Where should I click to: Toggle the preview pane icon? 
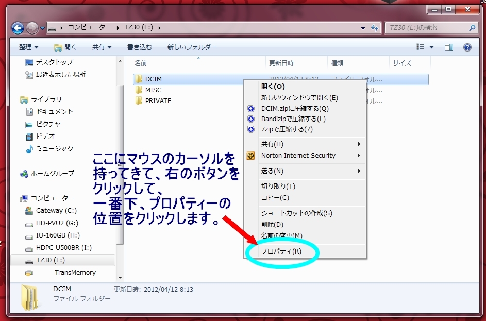tap(449, 47)
